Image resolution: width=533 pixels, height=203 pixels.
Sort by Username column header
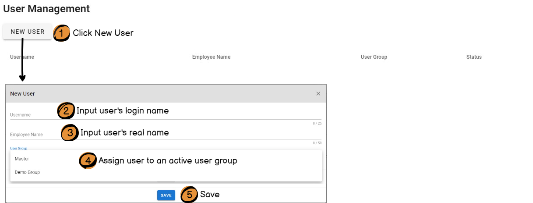(22, 57)
